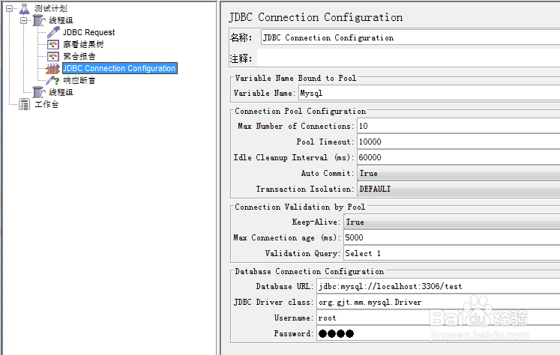The width and height of the screenshot is (560, 355).
Task: Click the 注释 comments field
Action: click(x=409, y=58)
